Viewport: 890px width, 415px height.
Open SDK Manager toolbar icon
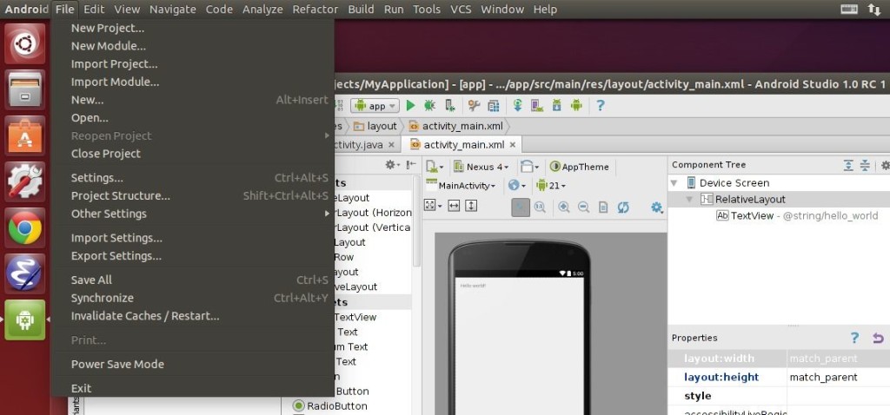[x=557, y=105]
